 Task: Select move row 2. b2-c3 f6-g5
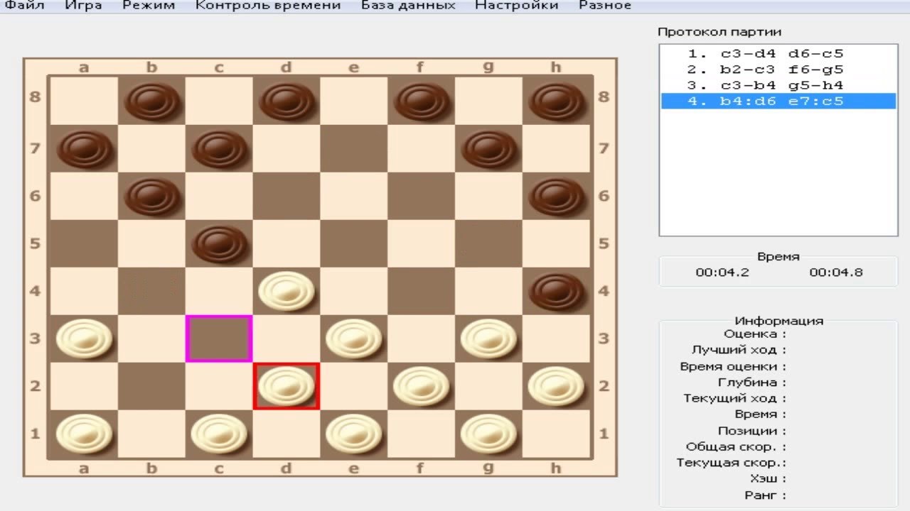tap(778, 70)
